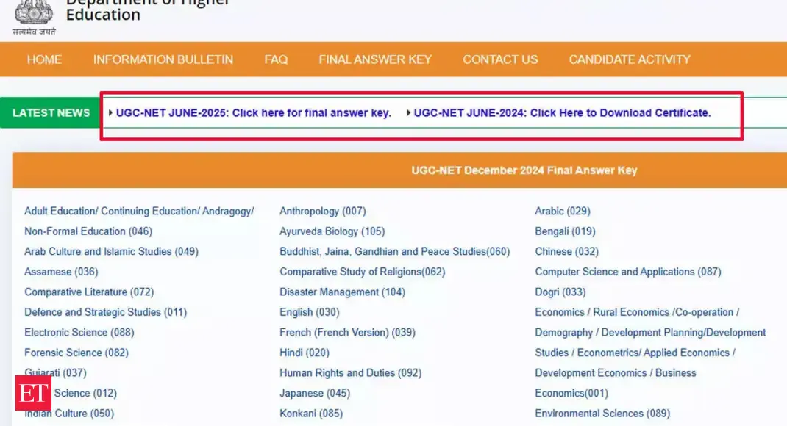Open UGC-NET JUNE-2024 certificate download link
Viewport: 787px width, 426px height.
pos(562,113)
